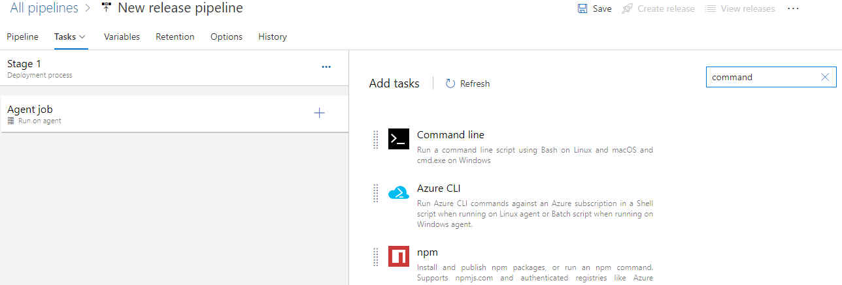Expand the Tasks tab dropdown chevron
Screen dimensions: 842x285
point(82,37)
